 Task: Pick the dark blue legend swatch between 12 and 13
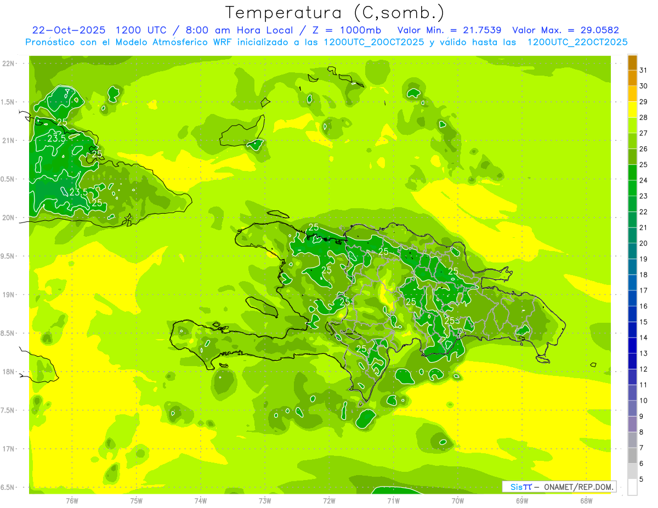[x=632, y=361]
